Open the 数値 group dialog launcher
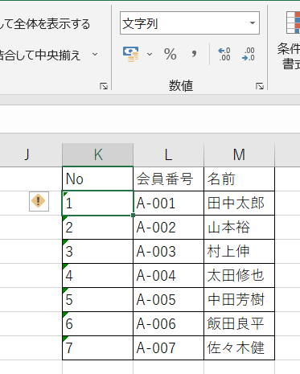Screen dimensions: 300x374 click(260, 86)
